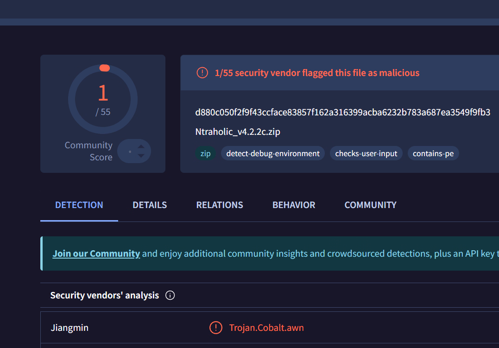Upvote the community score with the up arrow
Viewport: 499px width, 348px height.
pyautogui.click(x=141, y=147)
